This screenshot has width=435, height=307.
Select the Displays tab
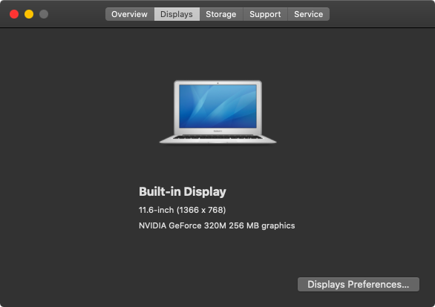[177, 14]
